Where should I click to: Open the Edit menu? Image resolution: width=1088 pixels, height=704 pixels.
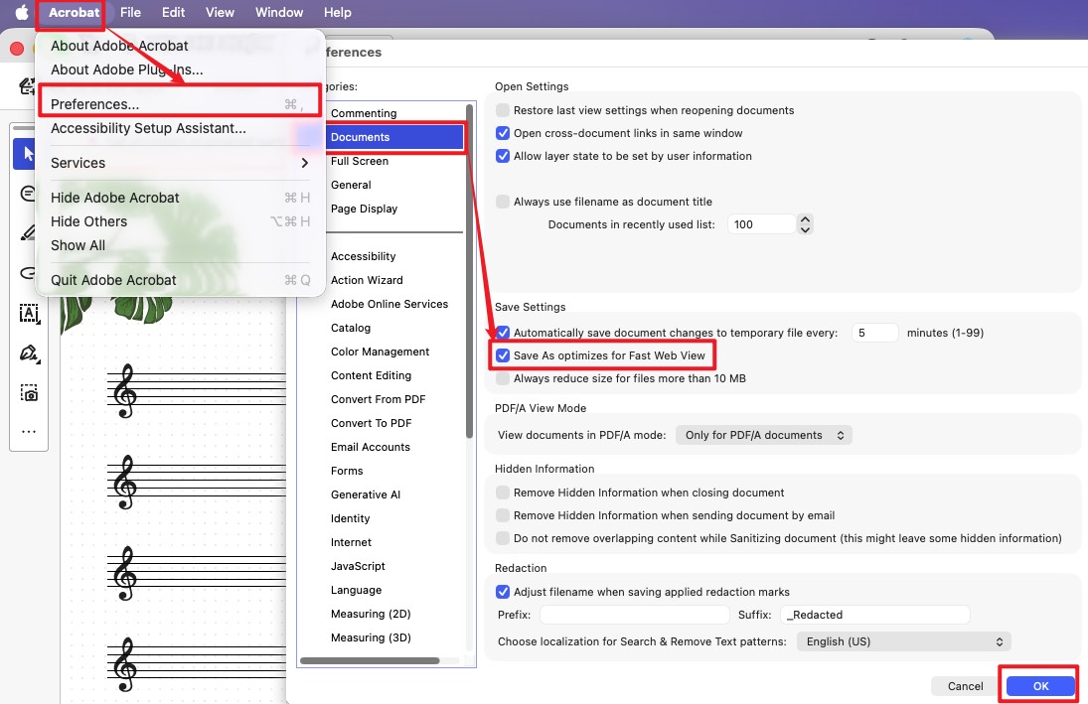point(174,13)
